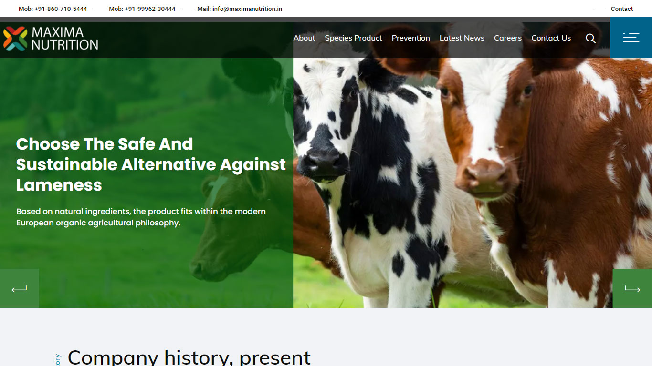Open Contact Us in the navigation bar
The height and width of the screenshot is (366, 652).
(551, 38)
